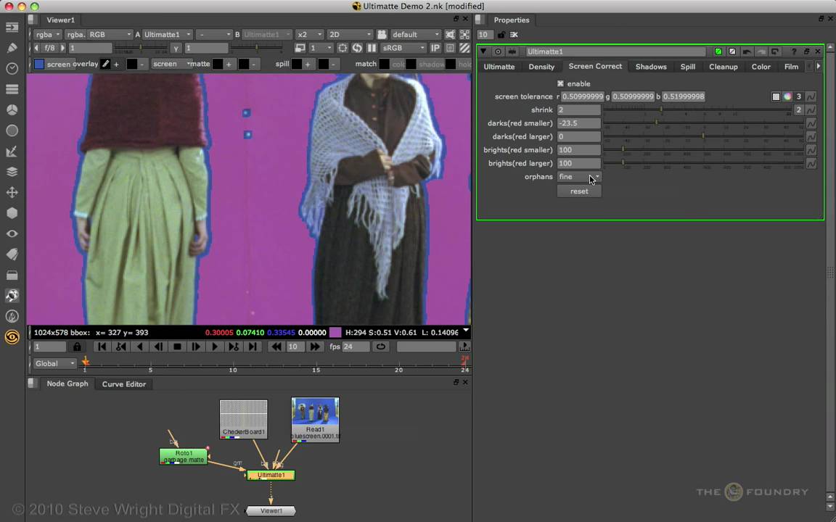Open the Filter nodes circle icon
The height and width of the screenshot is (522, 836).
12,130
